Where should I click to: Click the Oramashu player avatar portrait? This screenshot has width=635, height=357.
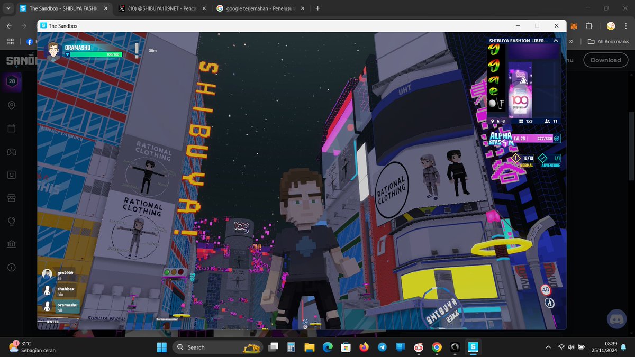tap(53, 51)
